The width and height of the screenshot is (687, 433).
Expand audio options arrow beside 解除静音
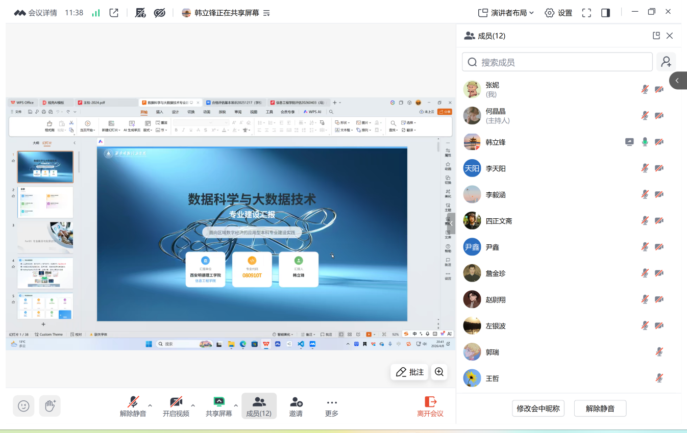point(150,405)
